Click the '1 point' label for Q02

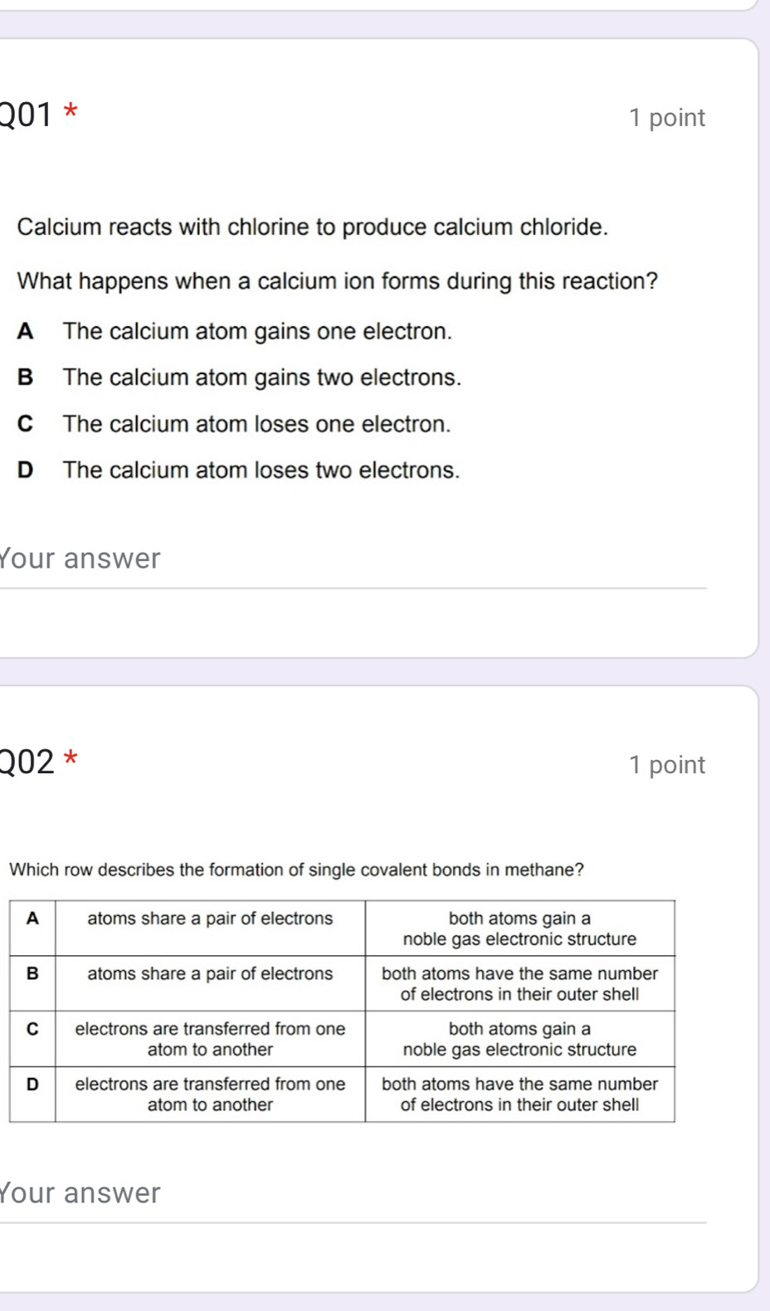pyautogui.click(x=666, y=765)
